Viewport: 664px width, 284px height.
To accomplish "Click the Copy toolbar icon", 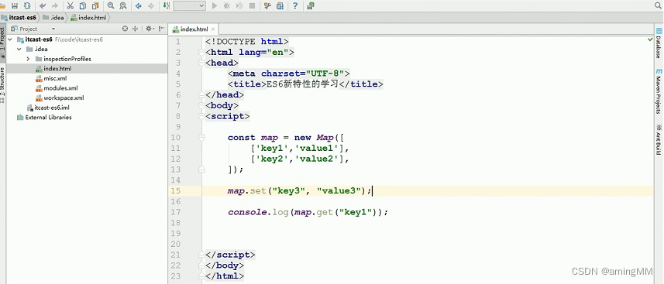I will pyautogui.click(x=83, y=6).
